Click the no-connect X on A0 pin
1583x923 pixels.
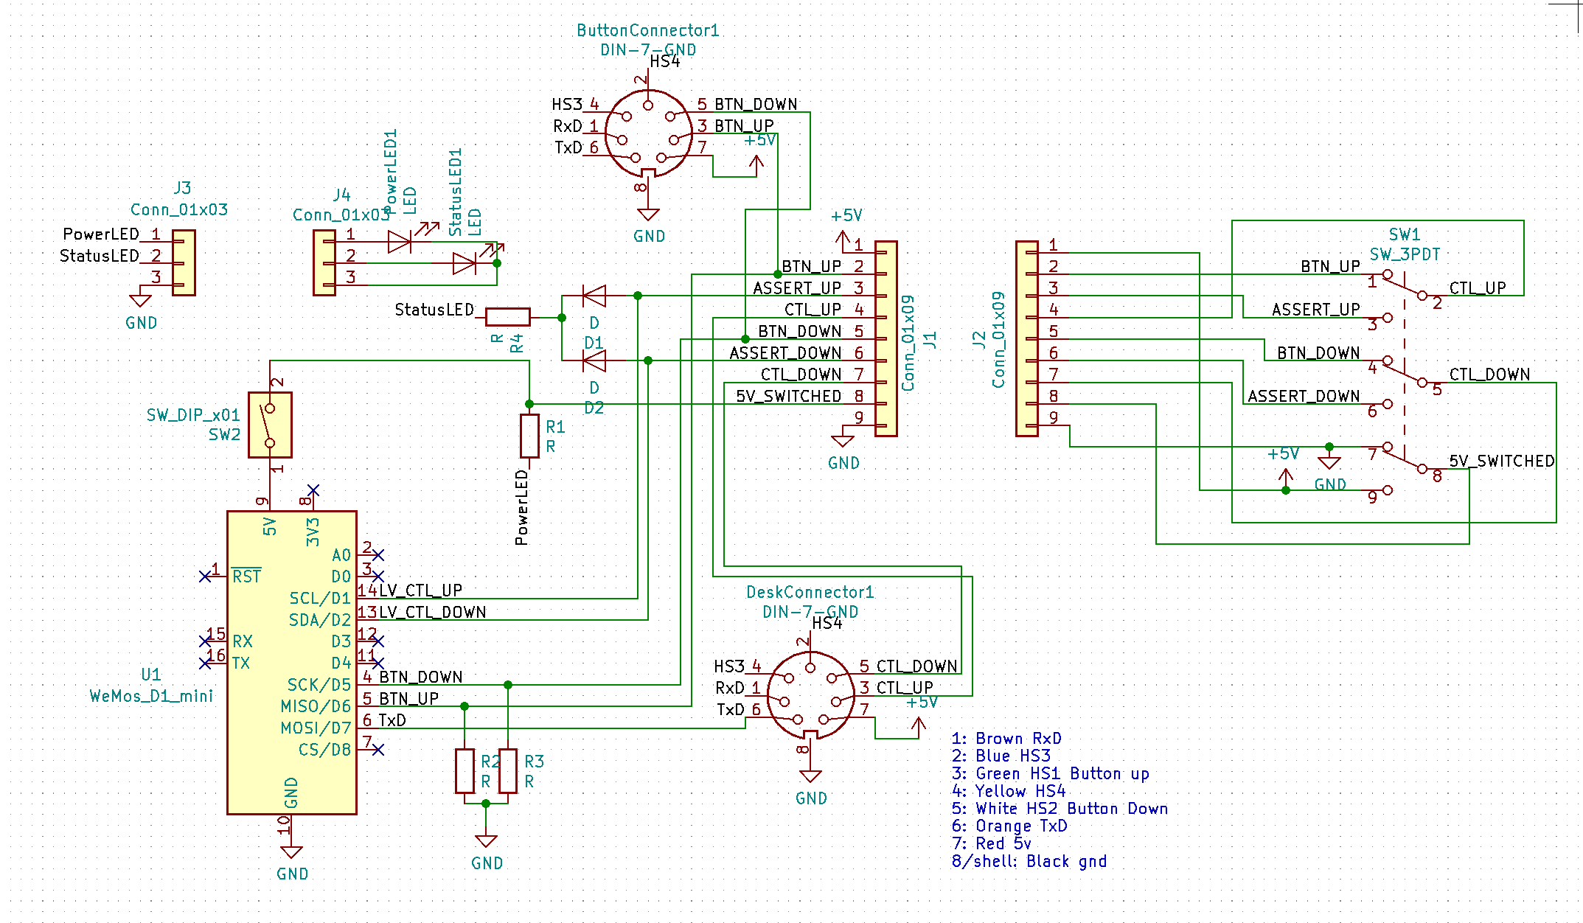click(x=378, y=554)
